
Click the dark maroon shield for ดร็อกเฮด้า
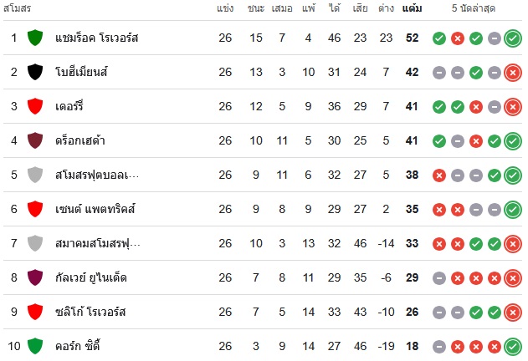(x=35, y=140)
